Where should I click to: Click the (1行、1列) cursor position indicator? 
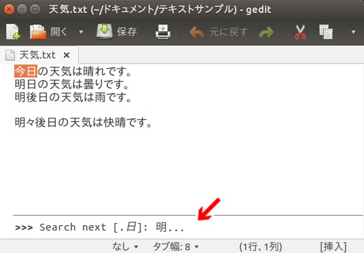(x=261, y=246)
